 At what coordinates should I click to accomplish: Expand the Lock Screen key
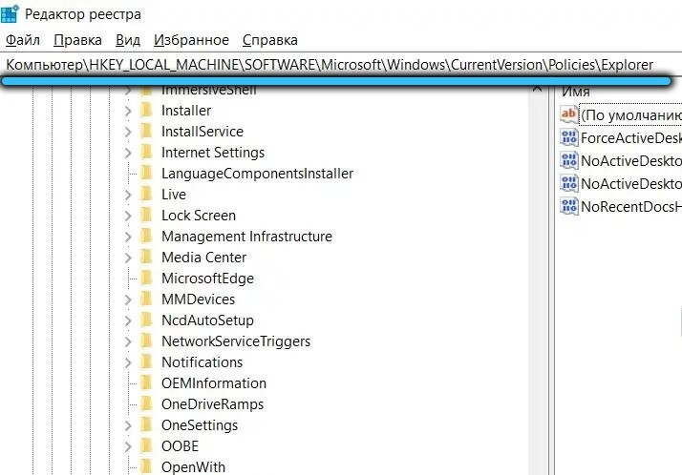coord(128,216)
